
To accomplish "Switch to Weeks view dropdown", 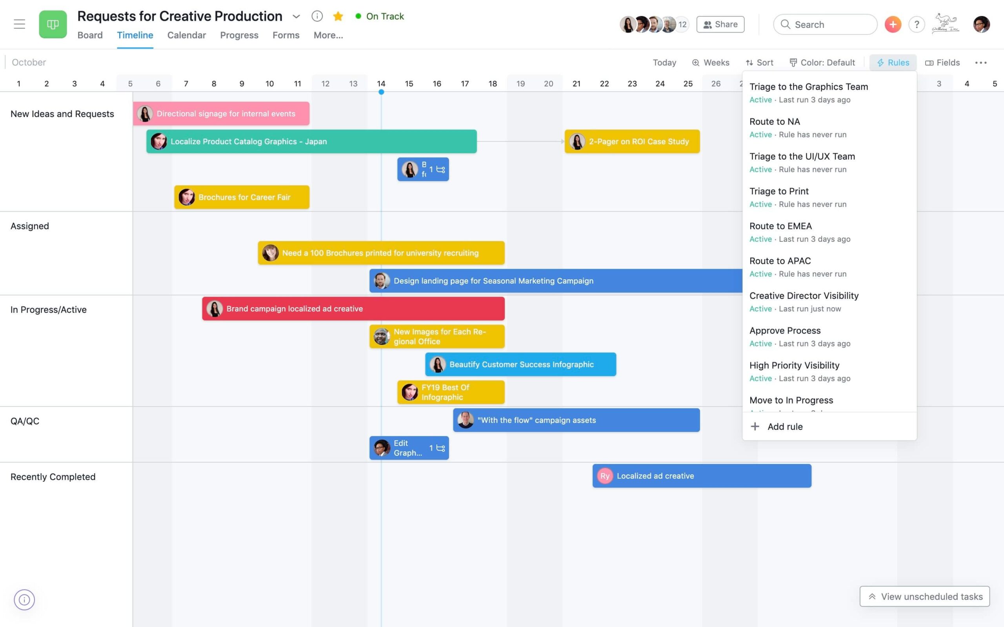I will [x=710, y=63].
